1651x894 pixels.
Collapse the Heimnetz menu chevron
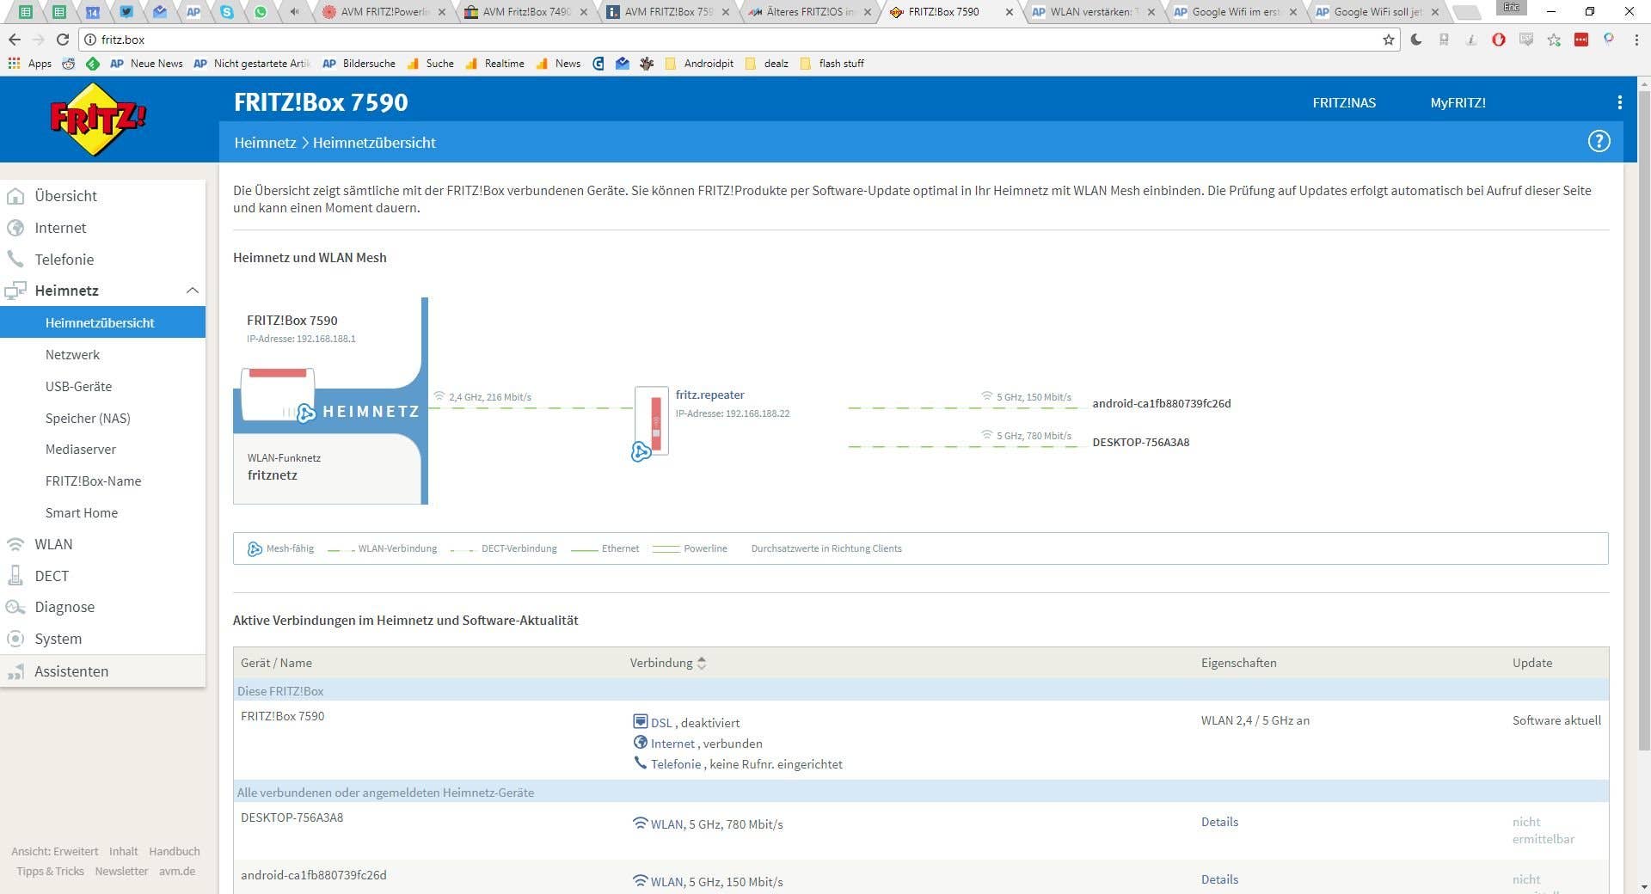pos(192,291)
